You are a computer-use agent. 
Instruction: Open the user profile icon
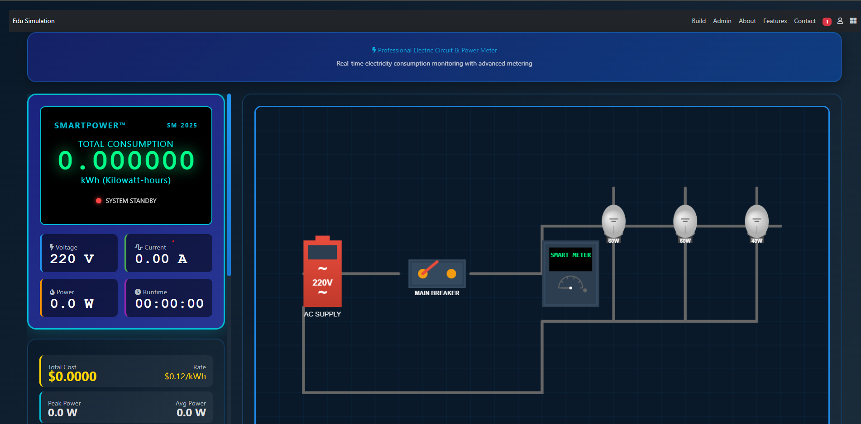(840, 21)
